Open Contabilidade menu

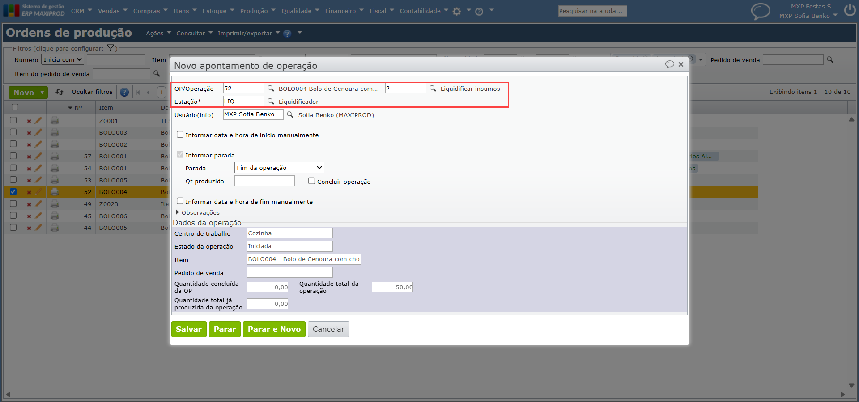[424, 11]
